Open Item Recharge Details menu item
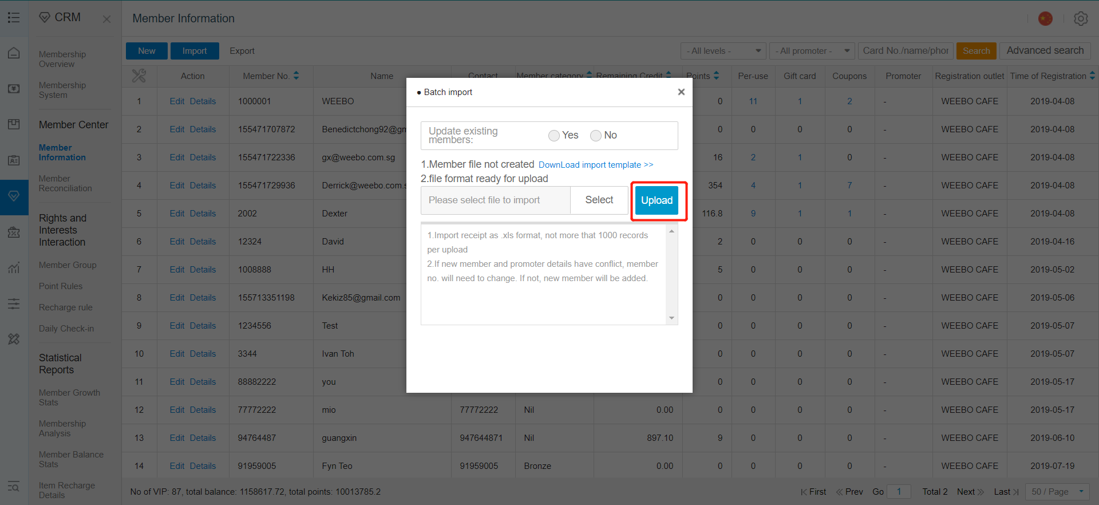Viewport: 1099px width, 505px height. coord(67,490)
